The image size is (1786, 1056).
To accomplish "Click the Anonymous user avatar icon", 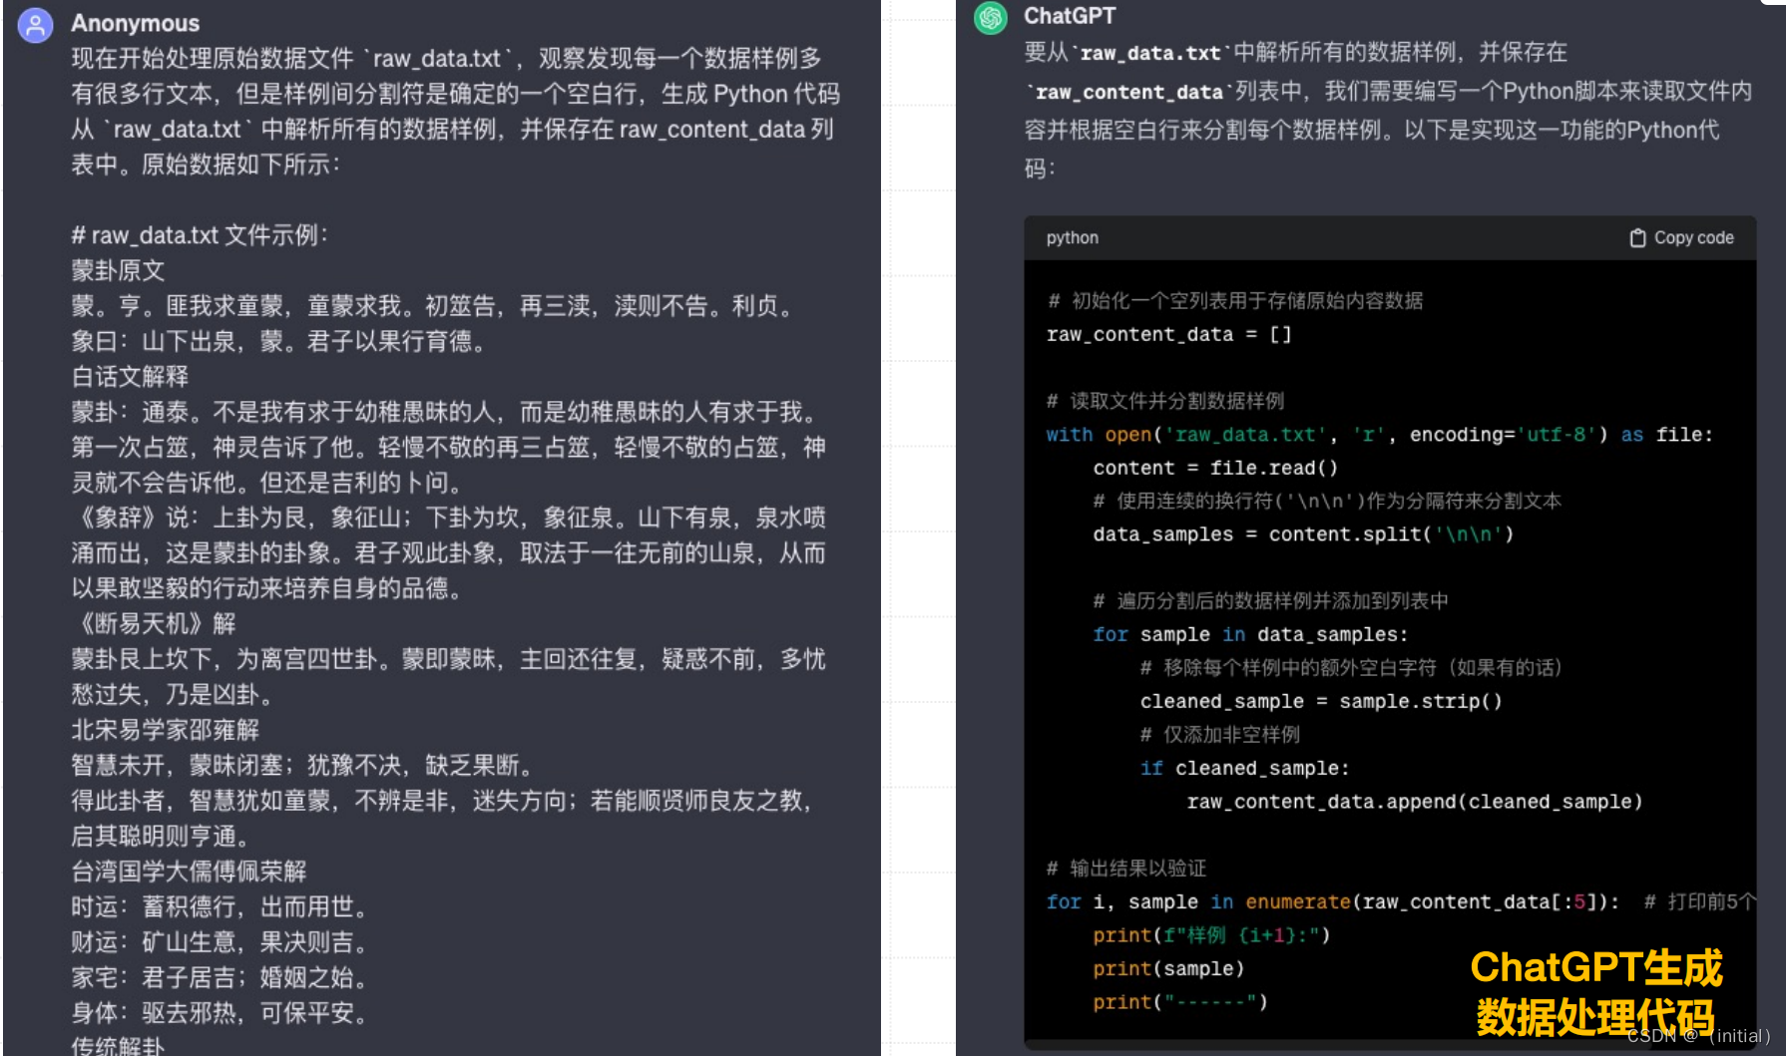I will click(36, 25).
